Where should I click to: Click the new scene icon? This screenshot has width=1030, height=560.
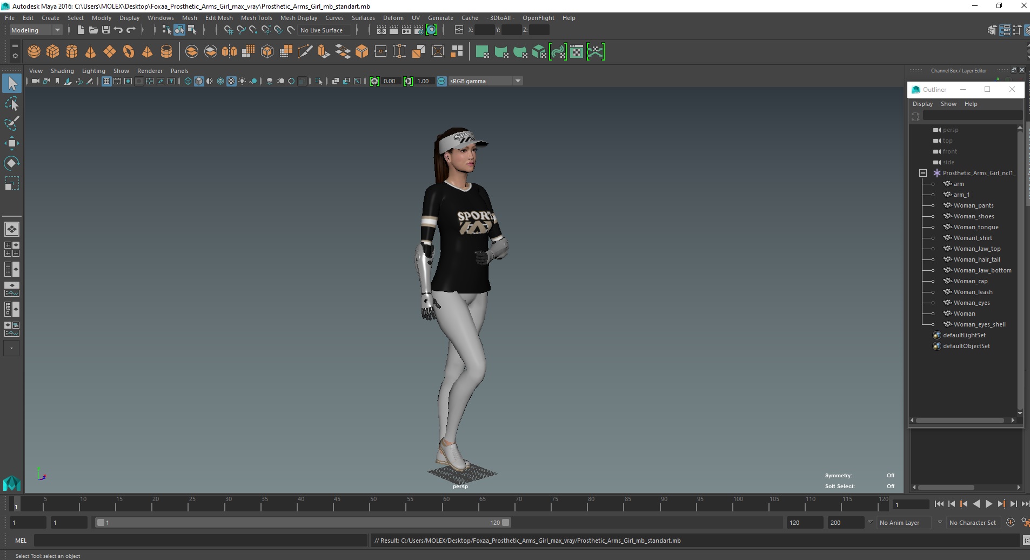click(81, 30)
